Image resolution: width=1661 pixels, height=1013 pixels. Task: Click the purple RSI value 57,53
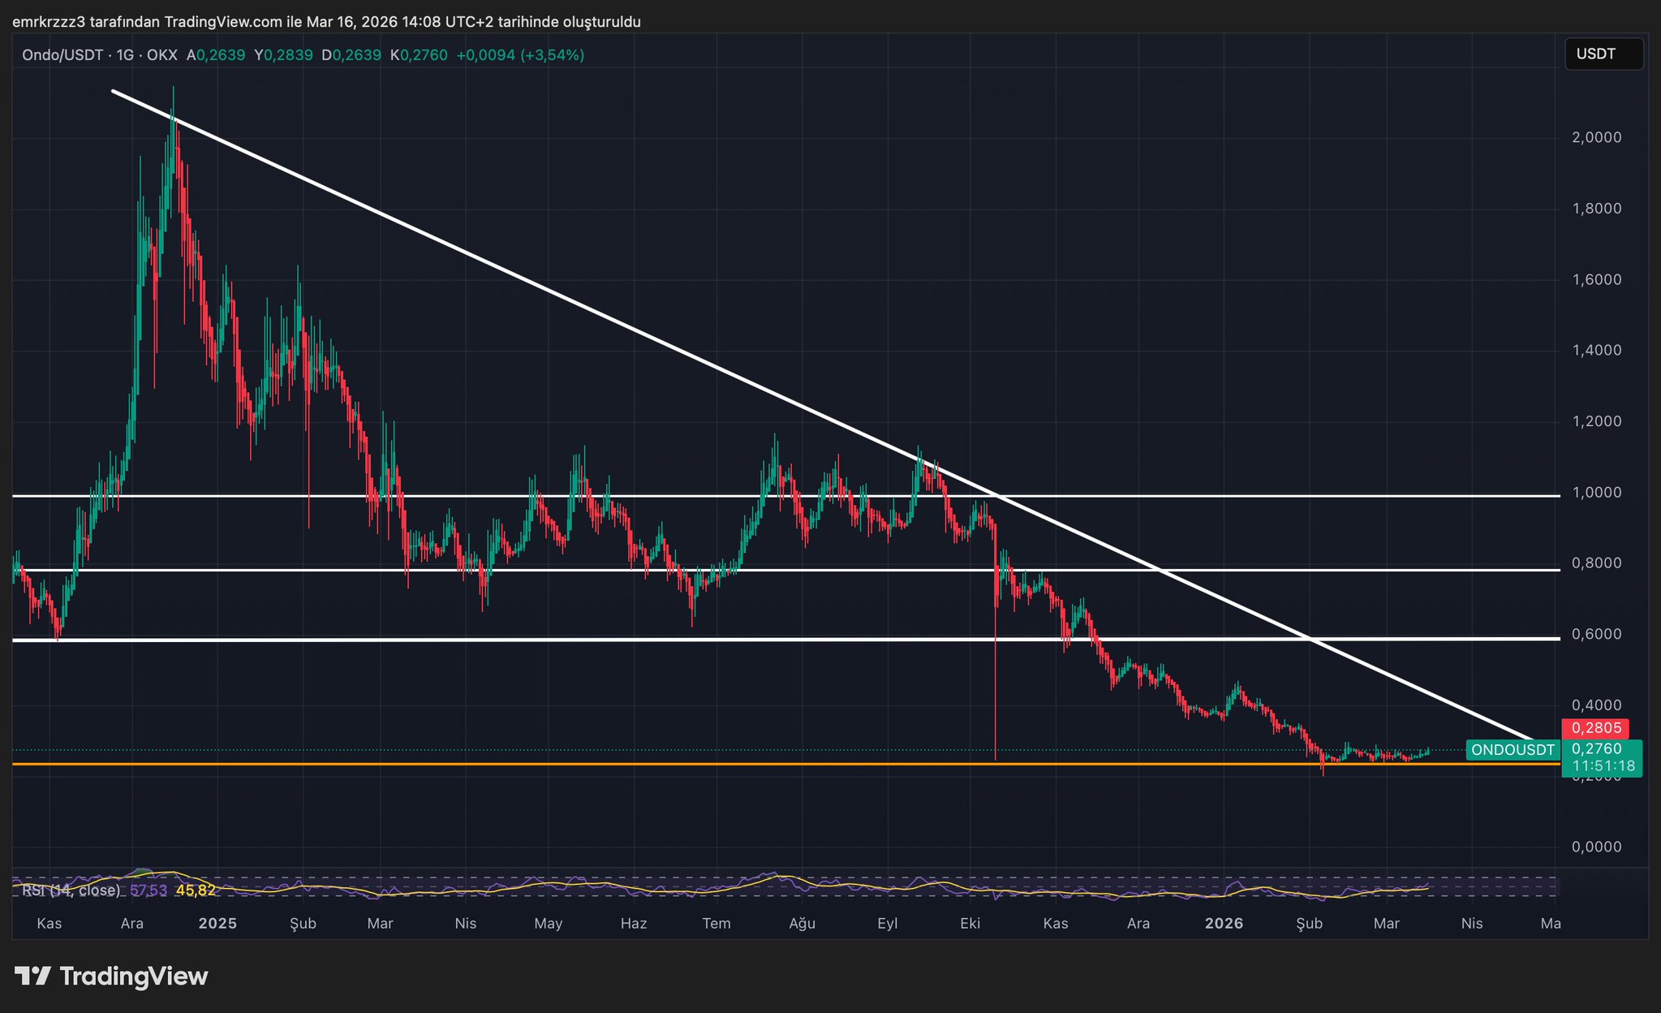pos(148,890)
